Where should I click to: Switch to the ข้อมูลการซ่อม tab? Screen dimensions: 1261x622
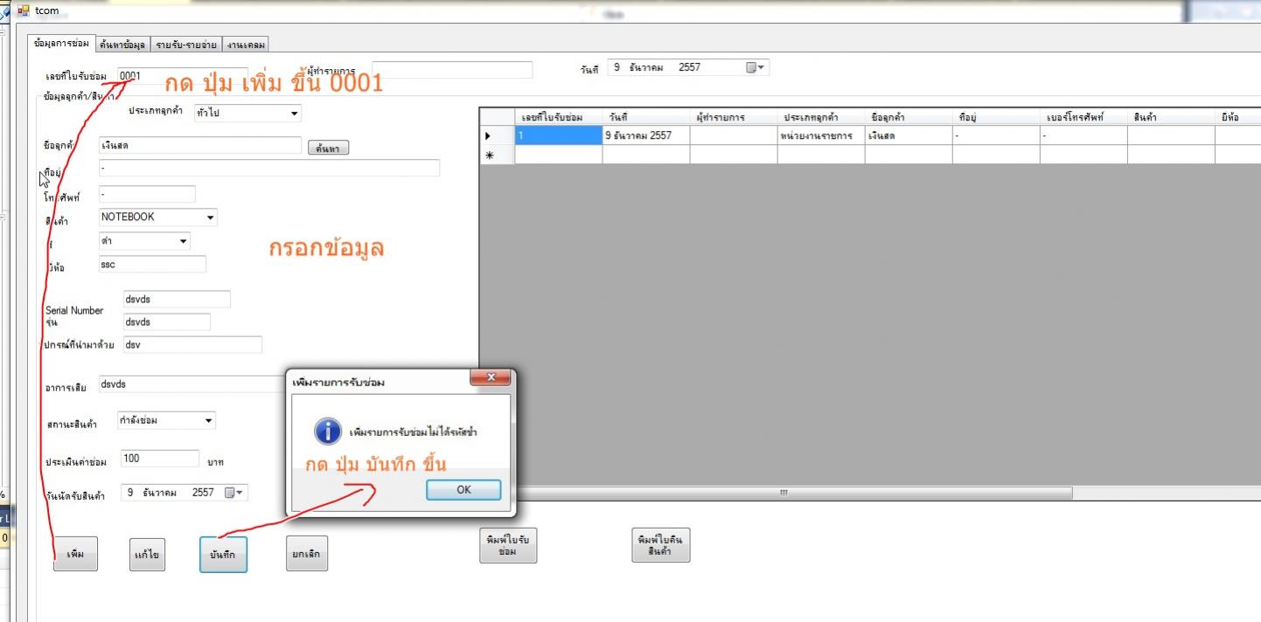[60, 43]
